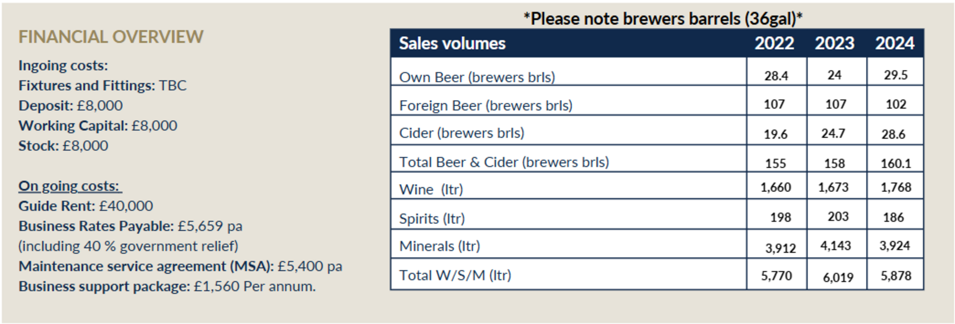This screenshot has width=955, height=324.
Task: Click the Total W/S/M 2024 value 5,878
Action: tap(896, 276)
